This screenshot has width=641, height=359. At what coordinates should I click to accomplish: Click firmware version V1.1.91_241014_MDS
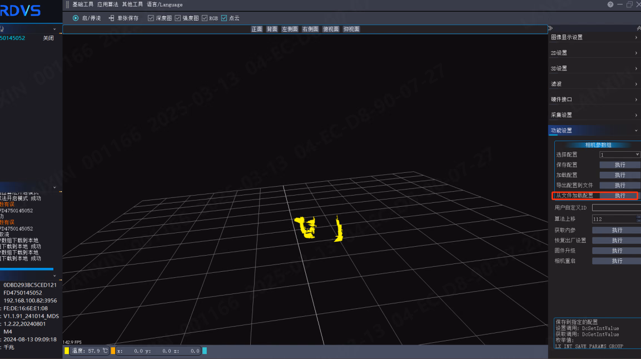click(x=31, y=316)
